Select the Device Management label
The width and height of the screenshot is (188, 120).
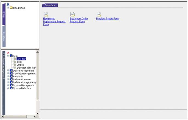23,71
